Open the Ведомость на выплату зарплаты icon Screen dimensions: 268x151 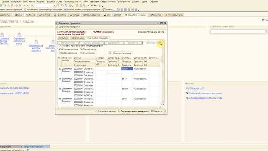pos(36,42)
